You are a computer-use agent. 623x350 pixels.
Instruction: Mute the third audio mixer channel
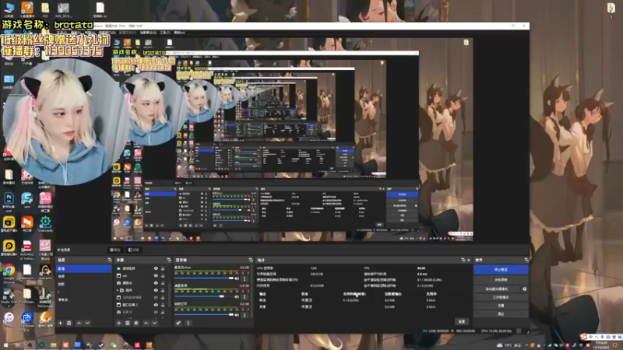click(238, 314)
